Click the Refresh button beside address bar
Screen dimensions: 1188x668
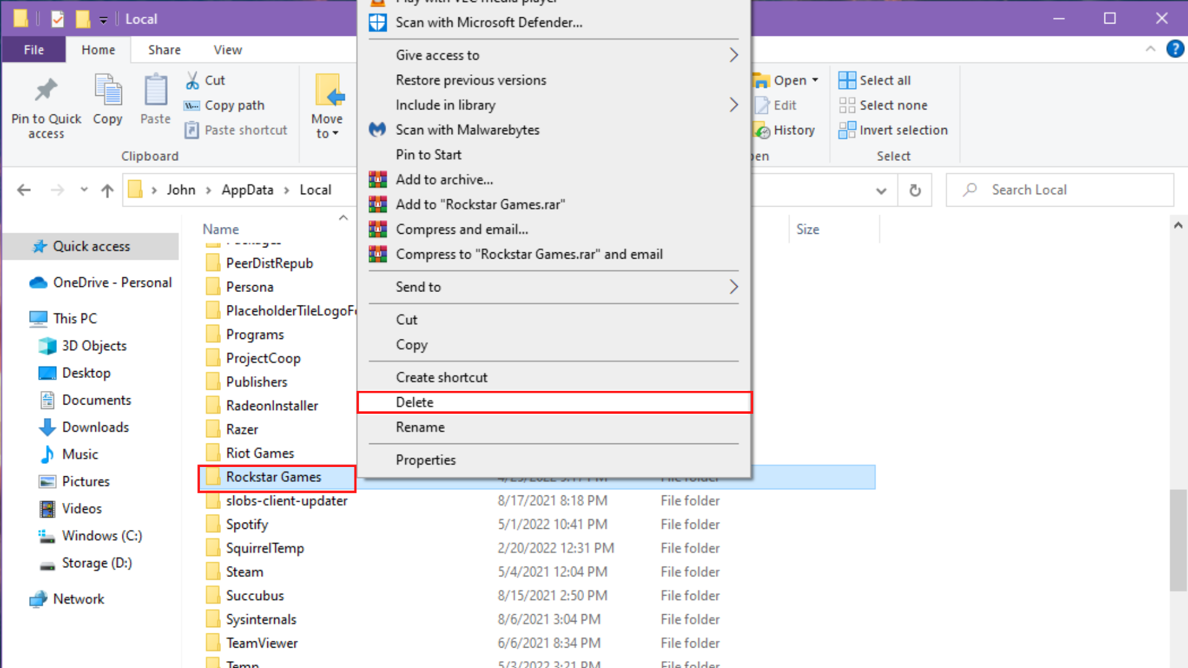915,190
